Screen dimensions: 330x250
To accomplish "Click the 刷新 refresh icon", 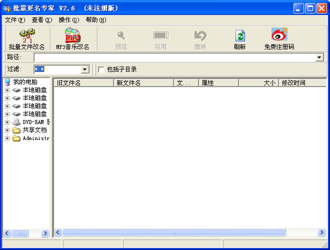I will (x=240, y=35).
